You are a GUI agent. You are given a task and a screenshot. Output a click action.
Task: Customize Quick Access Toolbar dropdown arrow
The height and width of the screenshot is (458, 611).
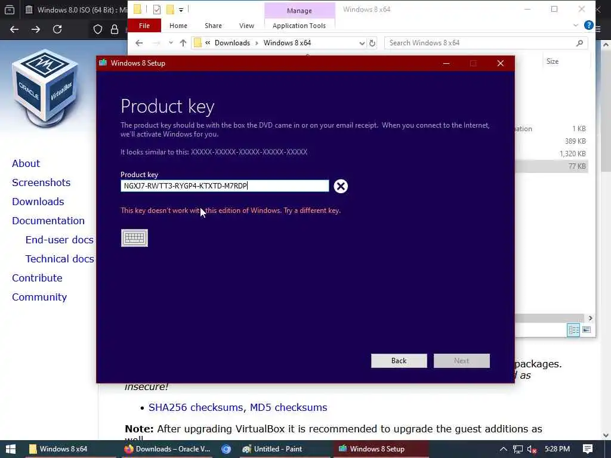click(181, 10)
